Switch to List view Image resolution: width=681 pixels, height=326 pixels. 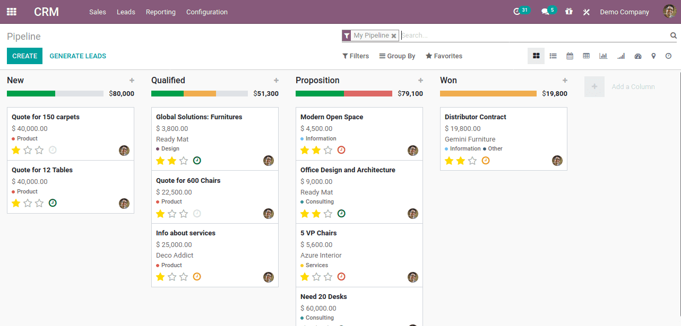point(553,56)
